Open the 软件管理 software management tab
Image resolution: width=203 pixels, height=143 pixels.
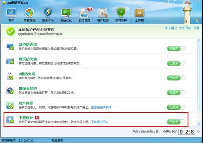click(x=85, y=15)
